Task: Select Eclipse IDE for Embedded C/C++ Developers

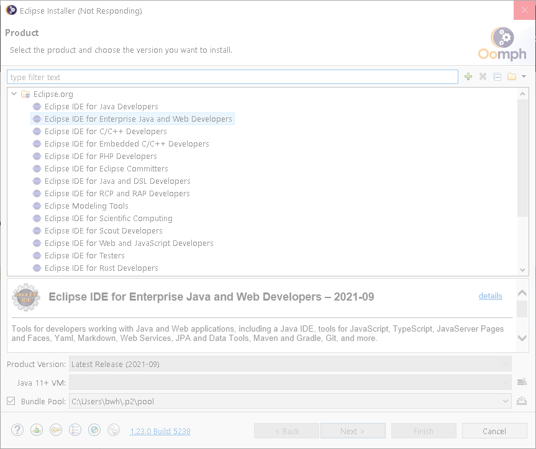Action: tap(127, 144)
